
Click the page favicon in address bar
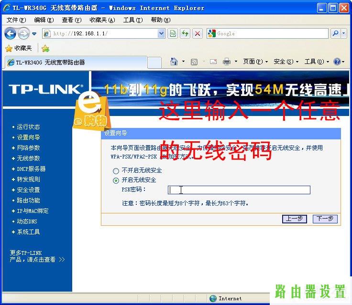(x=47, y=34)
